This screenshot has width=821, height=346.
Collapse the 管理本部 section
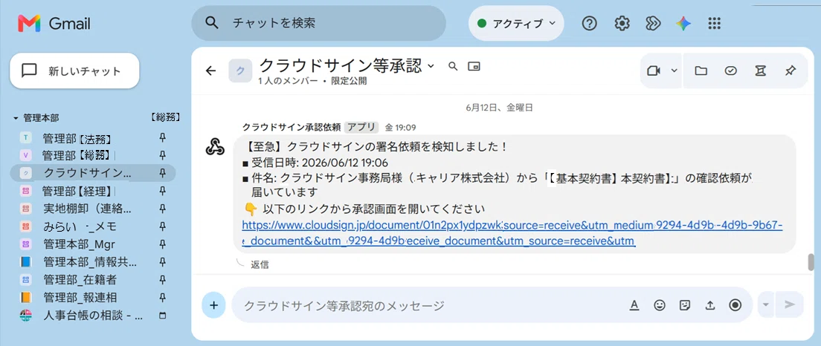16,118
